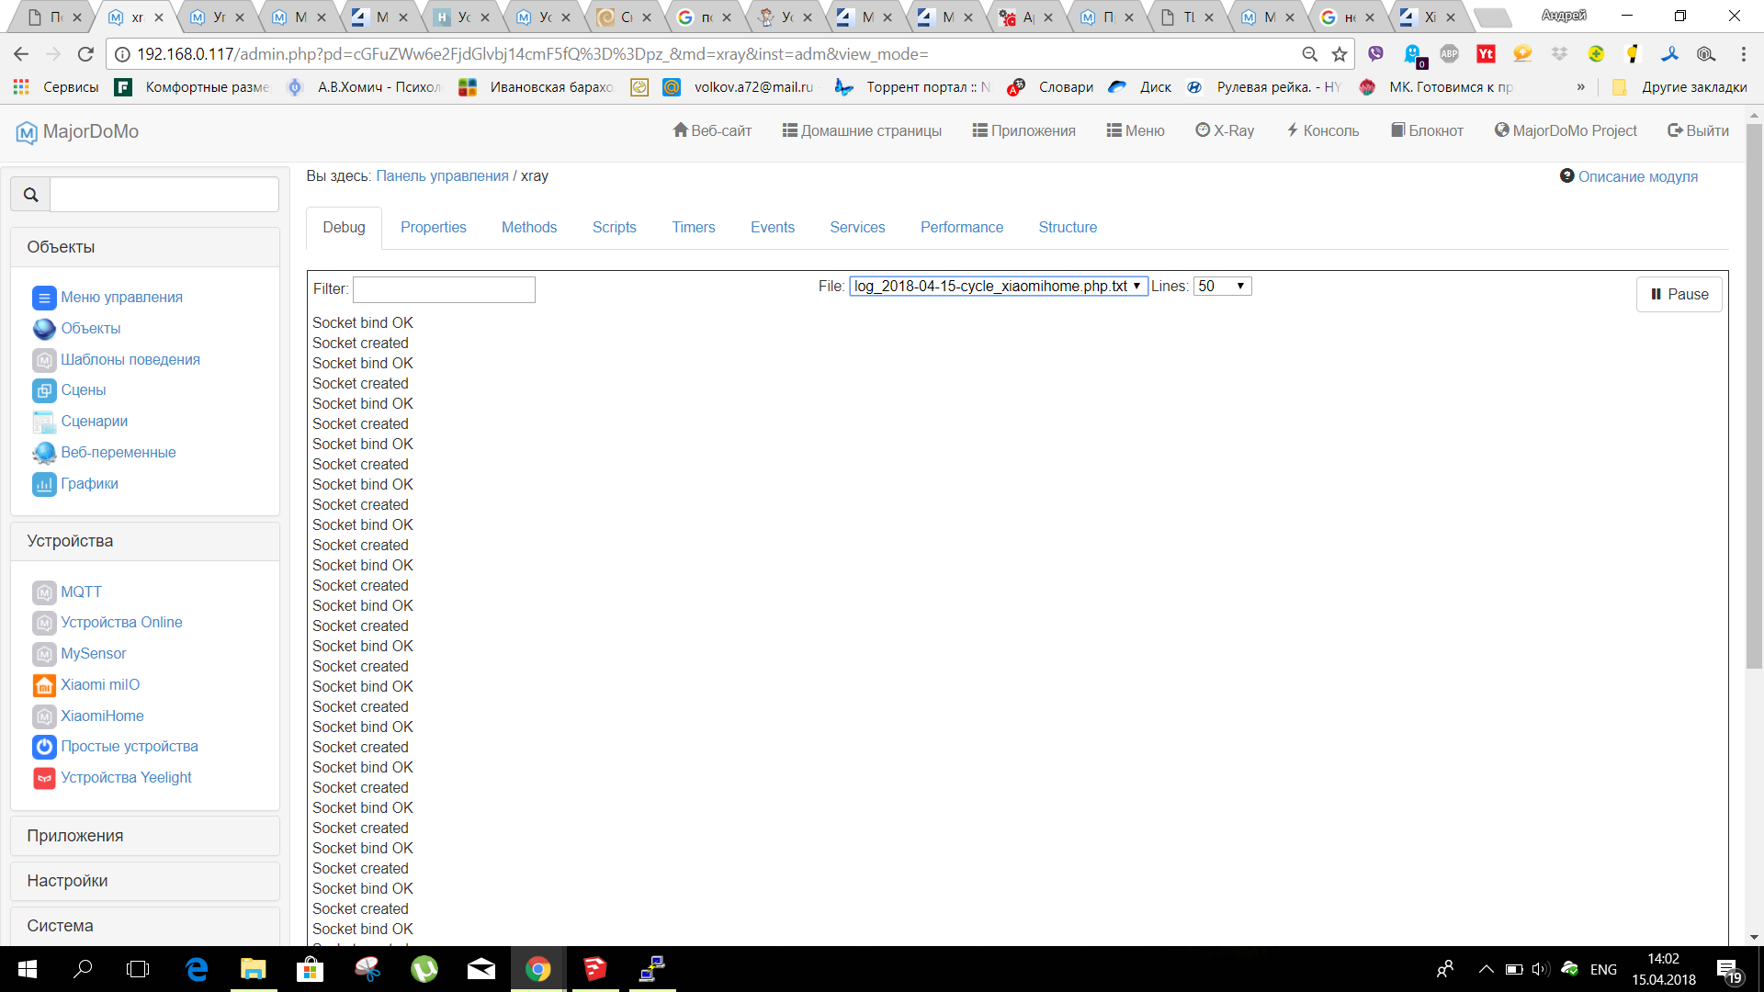Open the Устройства Yeelight icon in the sidebar
Screen dimensions: 1764x992
[x=44, y=778]
